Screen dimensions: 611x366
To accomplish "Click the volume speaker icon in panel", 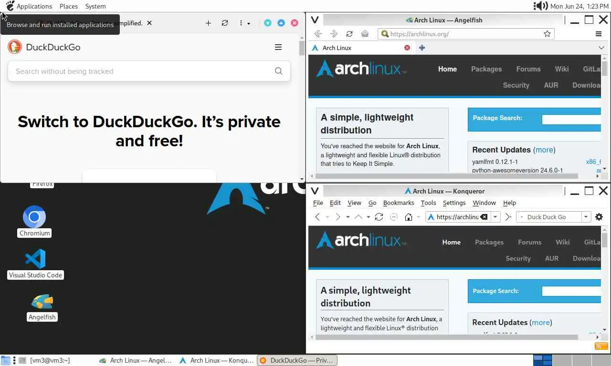I will tap(540, 6).
